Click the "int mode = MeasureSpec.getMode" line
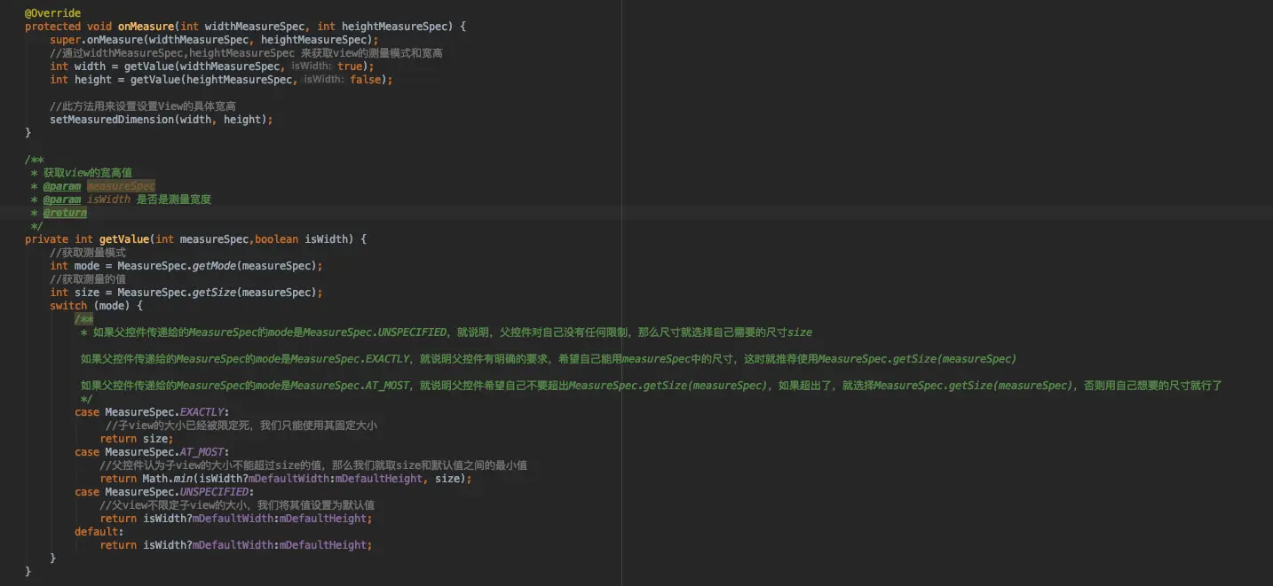 [x=186, y=266]
